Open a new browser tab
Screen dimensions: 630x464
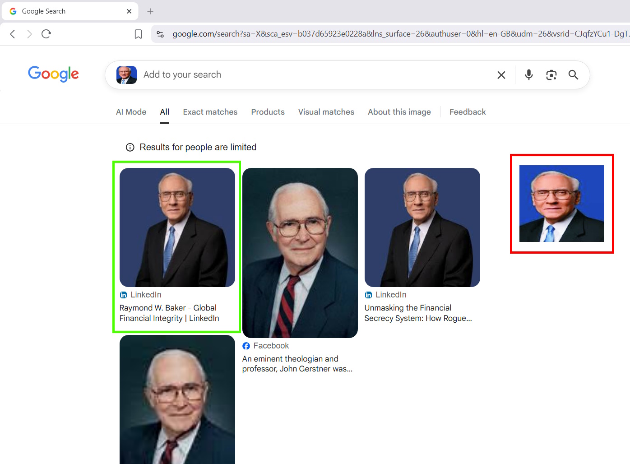150,11
